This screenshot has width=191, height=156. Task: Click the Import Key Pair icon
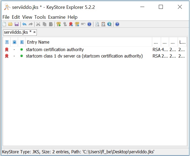coord(77,24)
